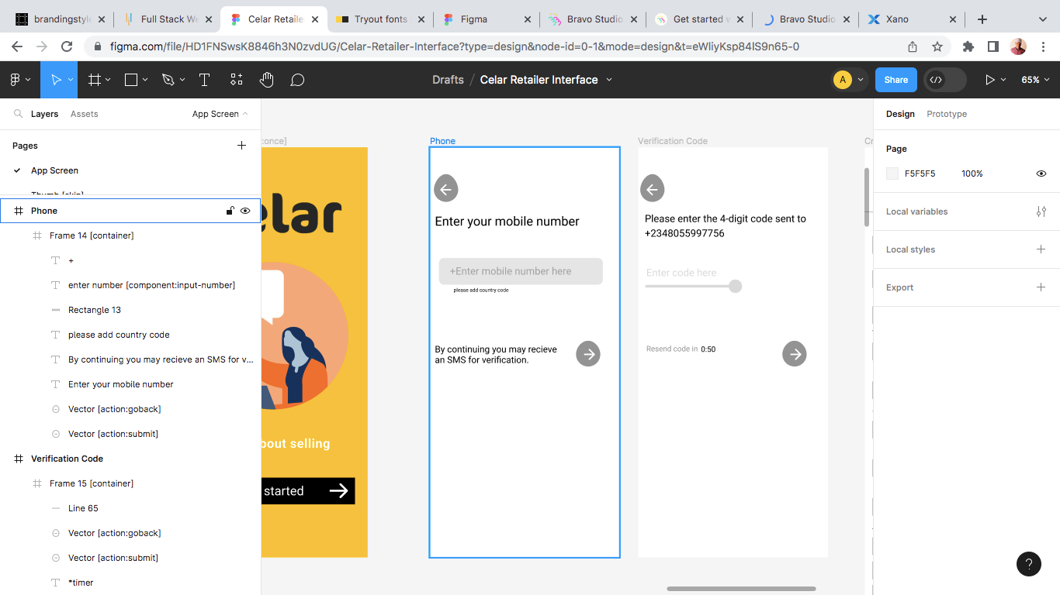Click the mobile number input on canvas
The width and height of the screenshot is (1060, 595).
point(521,271)
